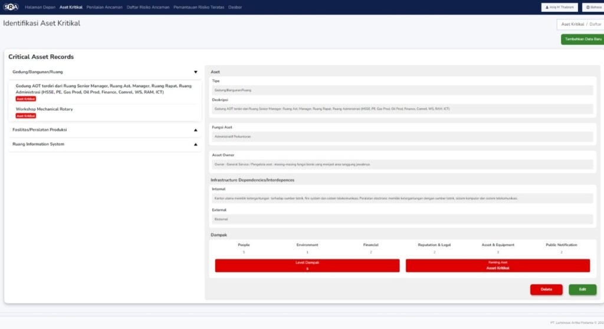
Task: Click the SRA logo icon
Action: pos(11,7)
